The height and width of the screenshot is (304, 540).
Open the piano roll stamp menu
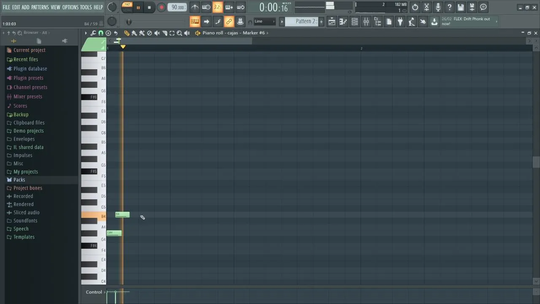pyautogui.click(x=108, y=33)
